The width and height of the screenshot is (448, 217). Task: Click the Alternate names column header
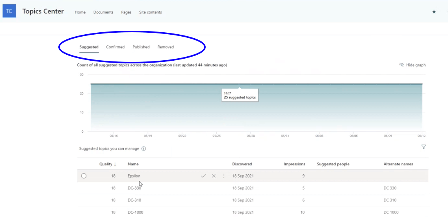coord(398,164)
